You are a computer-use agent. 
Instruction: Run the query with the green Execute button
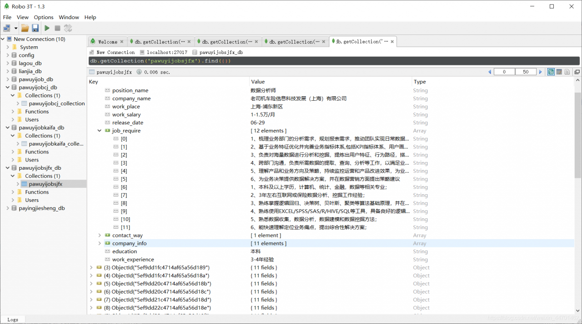47,28
